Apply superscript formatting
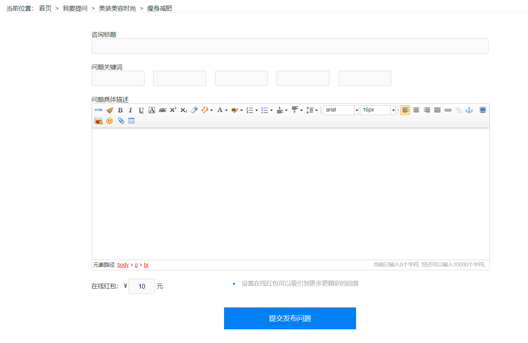Viewport: 528px width, 343px height. [173, 110]
